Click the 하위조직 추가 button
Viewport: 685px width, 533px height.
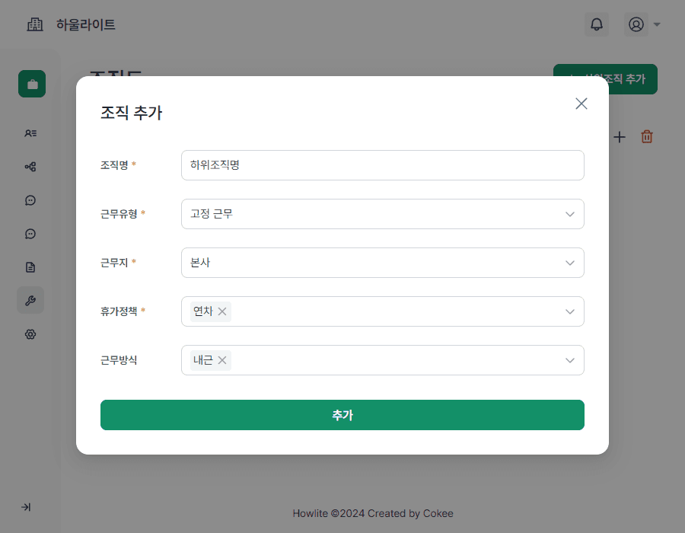click(x=606, y=79)
